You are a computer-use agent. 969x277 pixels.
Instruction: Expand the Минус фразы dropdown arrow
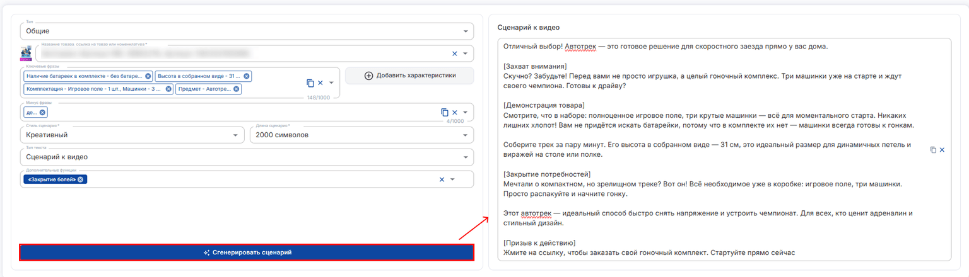tap(466, 113)
